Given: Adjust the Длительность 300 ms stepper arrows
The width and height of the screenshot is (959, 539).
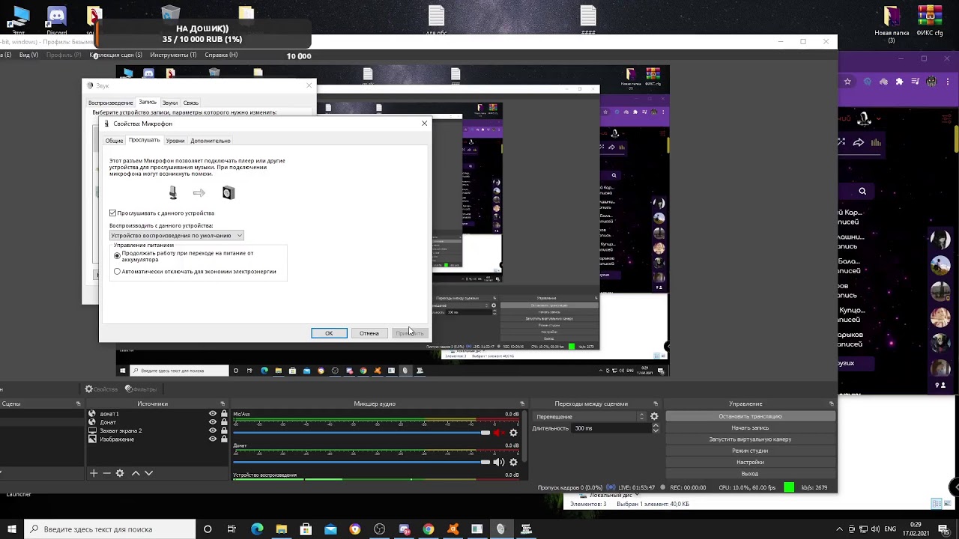Looking at the screenshot, I should point(656,428).
